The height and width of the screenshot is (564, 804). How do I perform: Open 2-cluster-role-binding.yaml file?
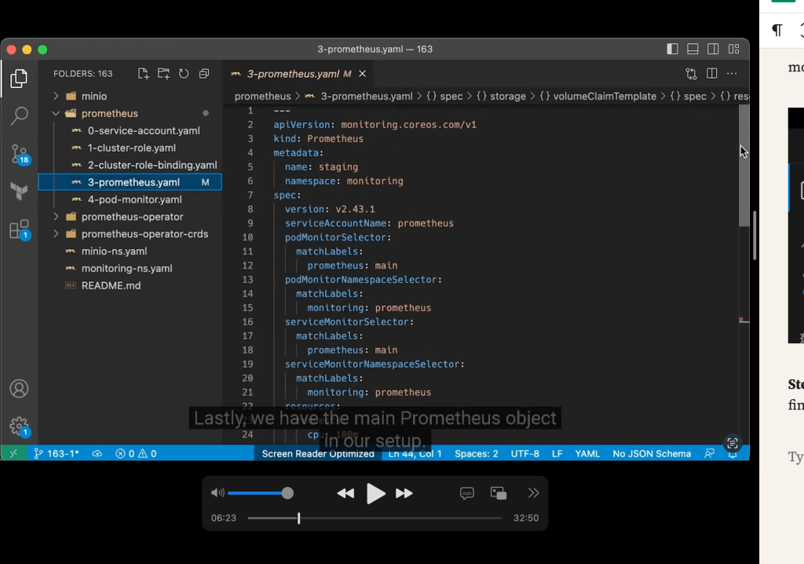coord(152,165)
